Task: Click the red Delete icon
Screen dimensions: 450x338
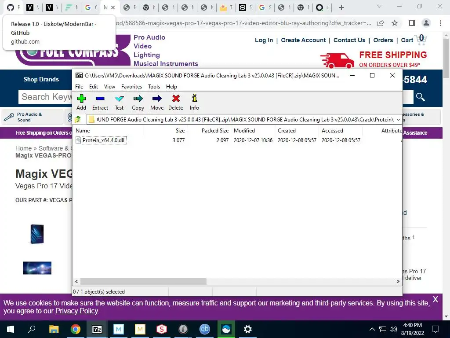Action: (x=176, y=102)
